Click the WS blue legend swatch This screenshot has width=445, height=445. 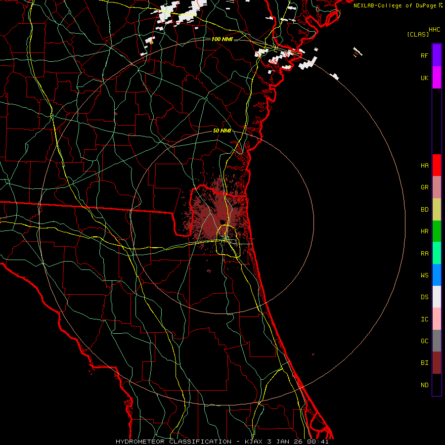[x=437, y=275]
